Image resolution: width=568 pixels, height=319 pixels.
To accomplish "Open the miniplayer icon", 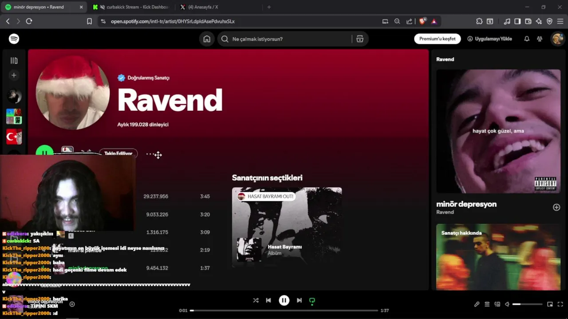I will point(550,304).
